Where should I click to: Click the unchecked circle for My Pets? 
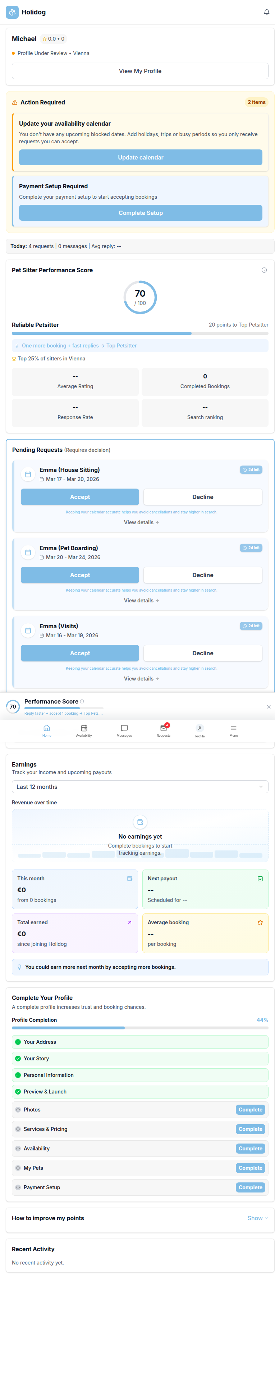[x=18, y=1168]
